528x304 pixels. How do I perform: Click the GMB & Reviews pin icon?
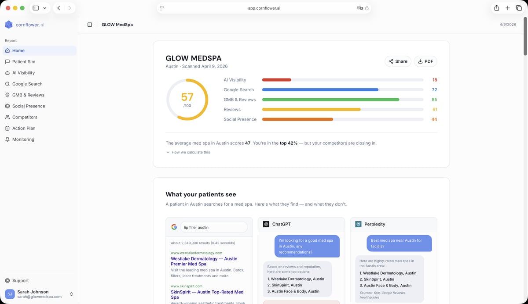(7, 95)
